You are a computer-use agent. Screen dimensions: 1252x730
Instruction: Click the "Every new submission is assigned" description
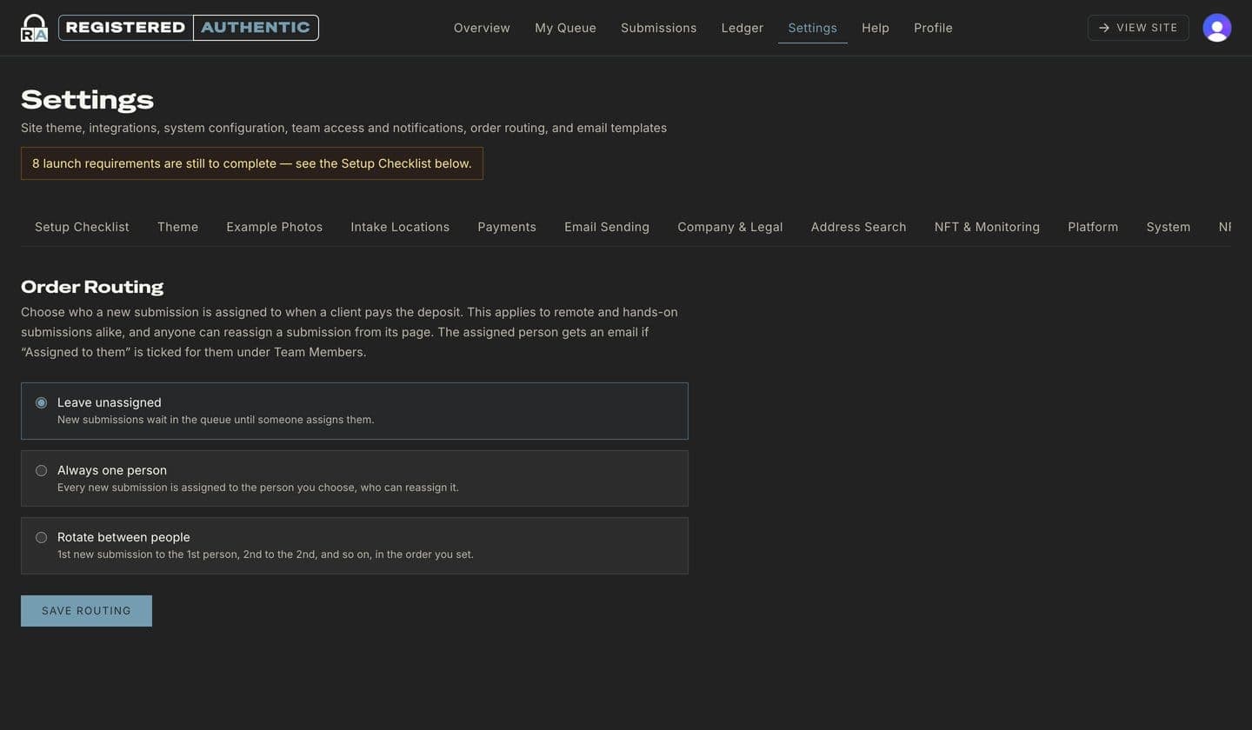click(x=258, y=488)
